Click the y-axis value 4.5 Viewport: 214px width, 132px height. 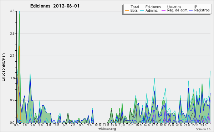click(x=12, y=11)
